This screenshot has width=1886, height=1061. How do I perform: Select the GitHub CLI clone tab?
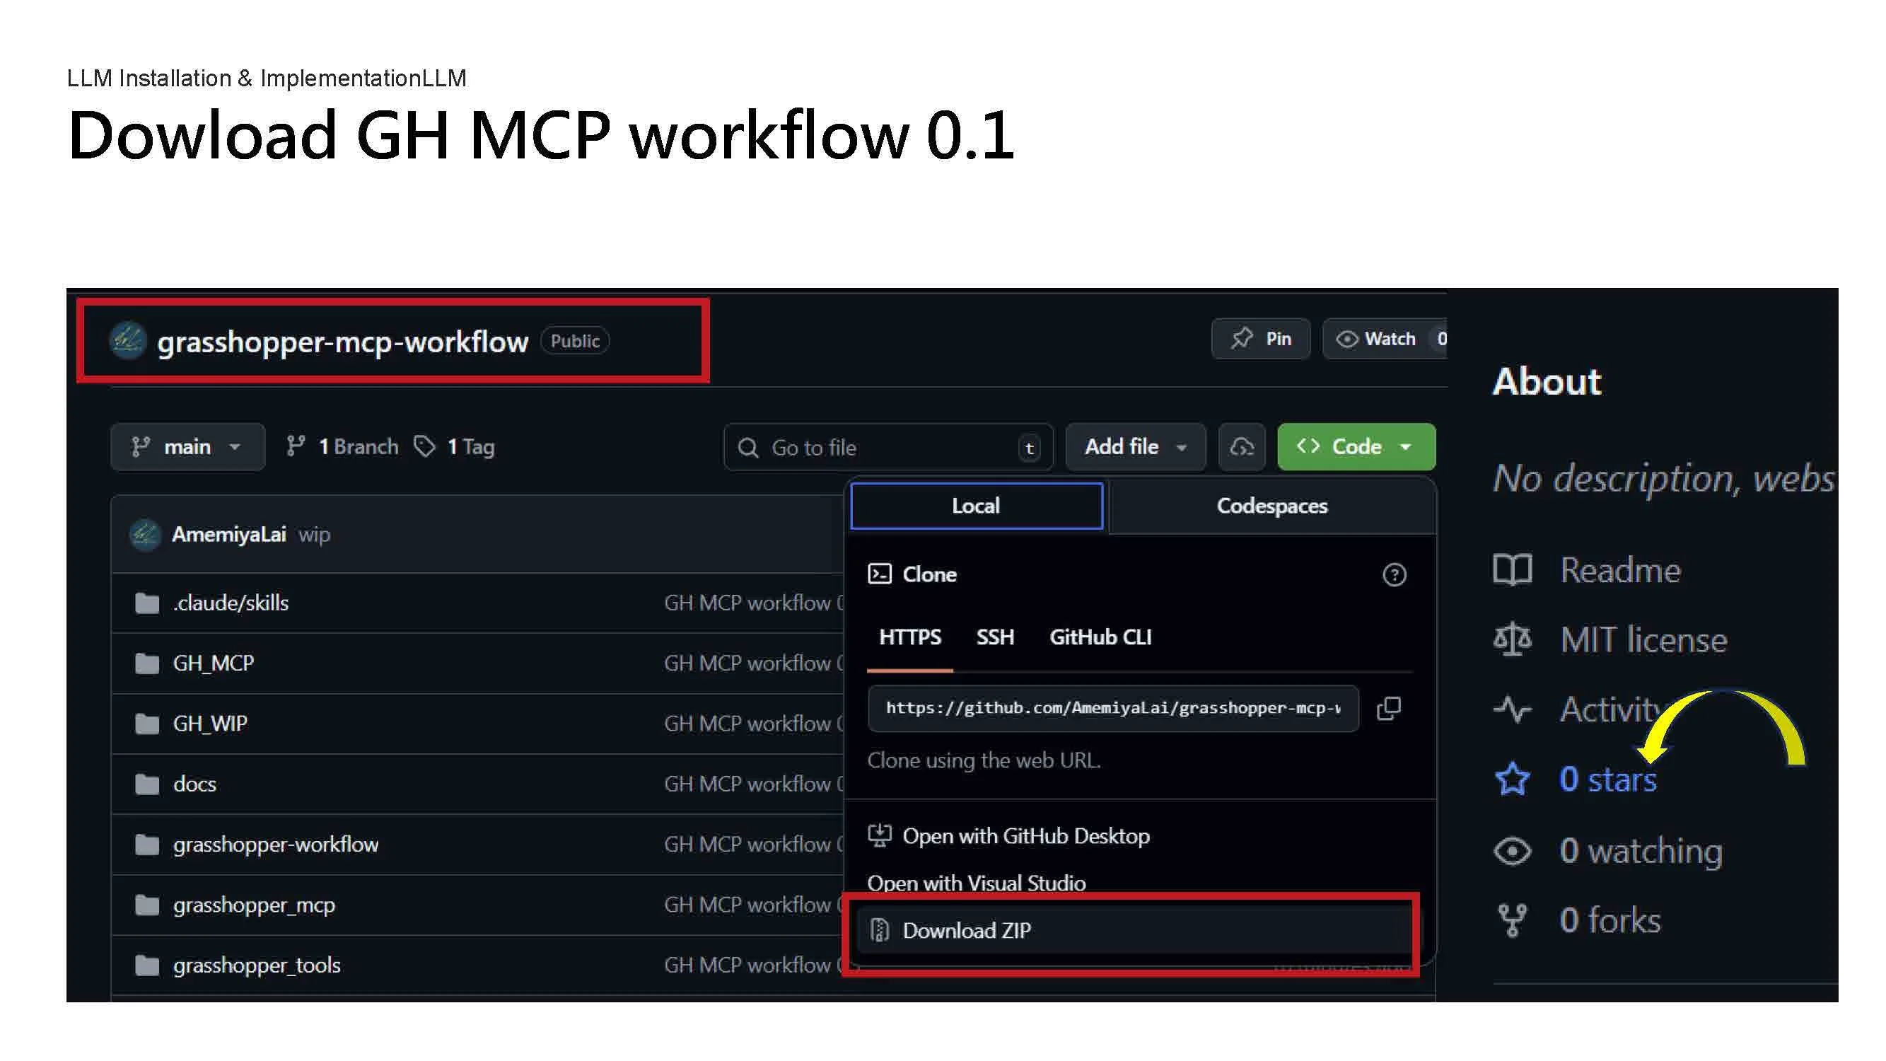click(x=1100, y=637)
